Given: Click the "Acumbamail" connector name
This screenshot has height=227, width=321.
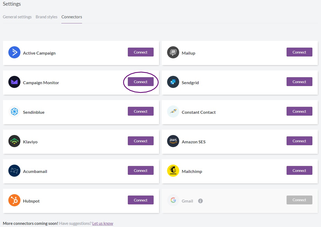Looking at the screenshot, I should point(35,171).
